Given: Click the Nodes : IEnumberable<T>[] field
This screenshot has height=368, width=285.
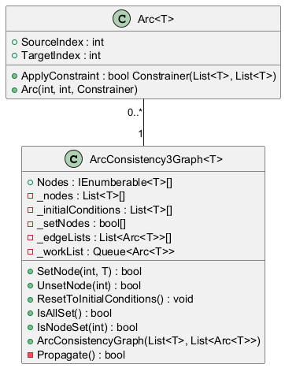Looking at the screenshot, I should [105, 182].
